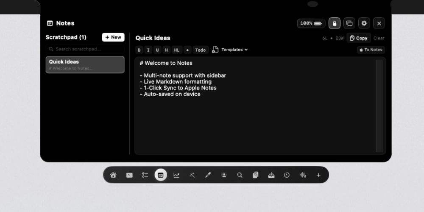Copy the note with the Copy button
This screenshot has width=424, height=212.
(359, 38)
